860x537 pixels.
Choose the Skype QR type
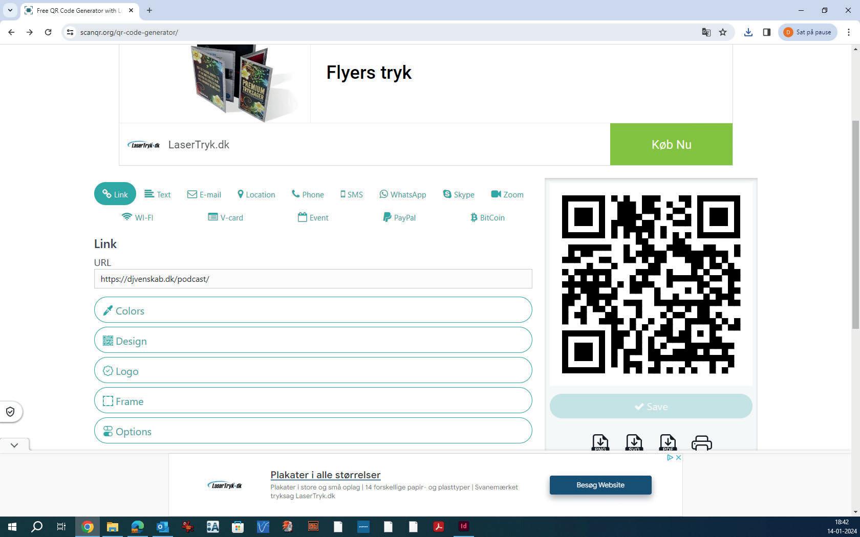(459, 194)
